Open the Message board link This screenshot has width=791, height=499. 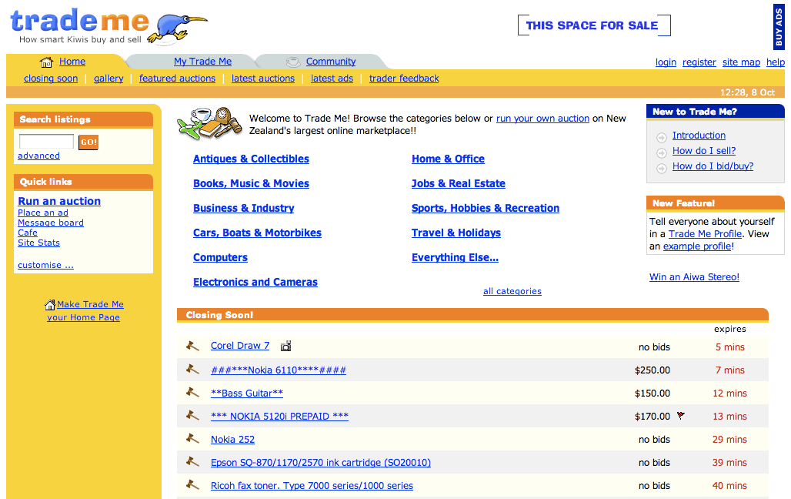pos(51,223)
